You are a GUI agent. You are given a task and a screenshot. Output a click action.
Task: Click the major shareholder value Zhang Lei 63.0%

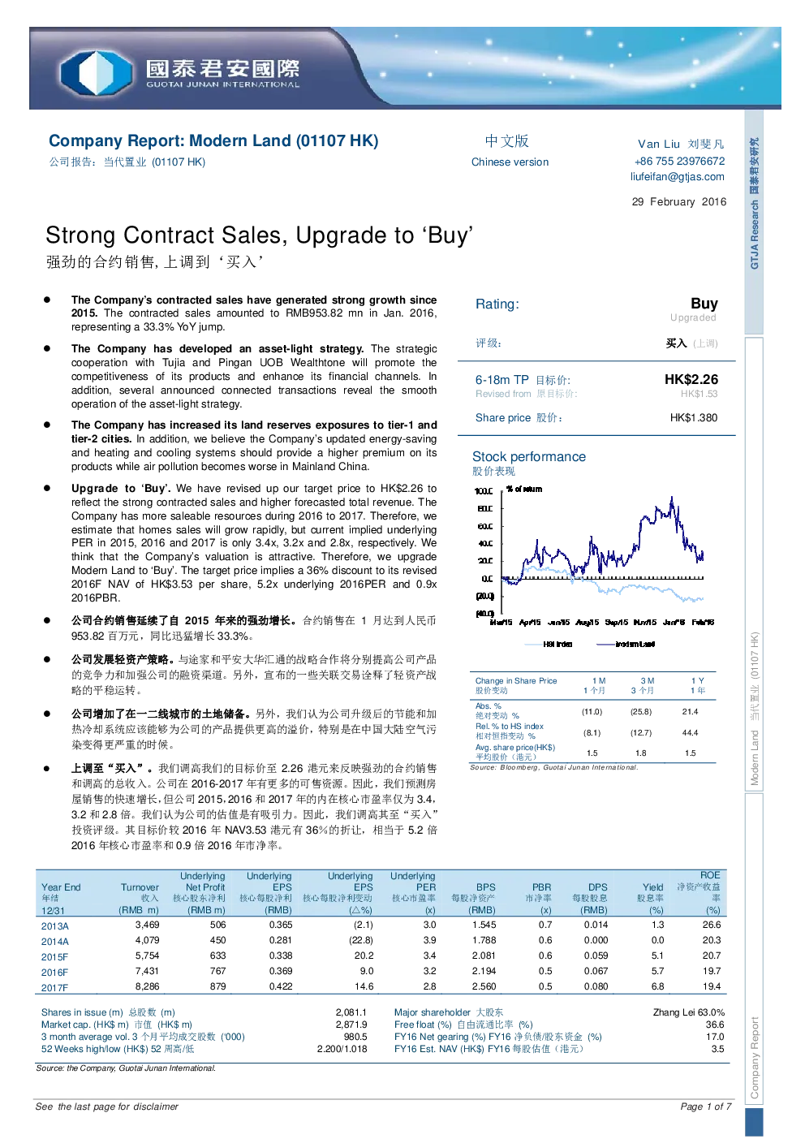click(x=689, y=1013)
